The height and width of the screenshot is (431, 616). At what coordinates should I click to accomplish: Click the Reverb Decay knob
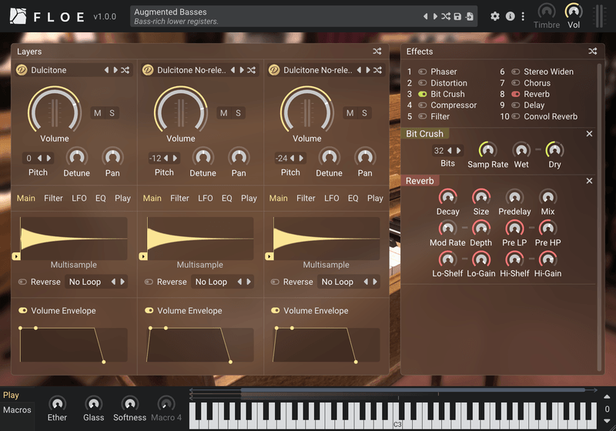click(x=448, y=197)
